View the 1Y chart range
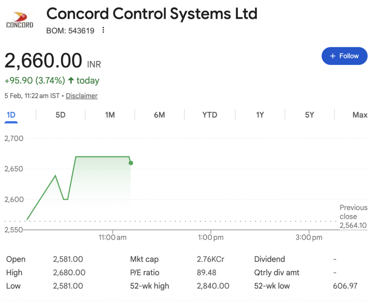Screen dimensions: 369x302 260,115
